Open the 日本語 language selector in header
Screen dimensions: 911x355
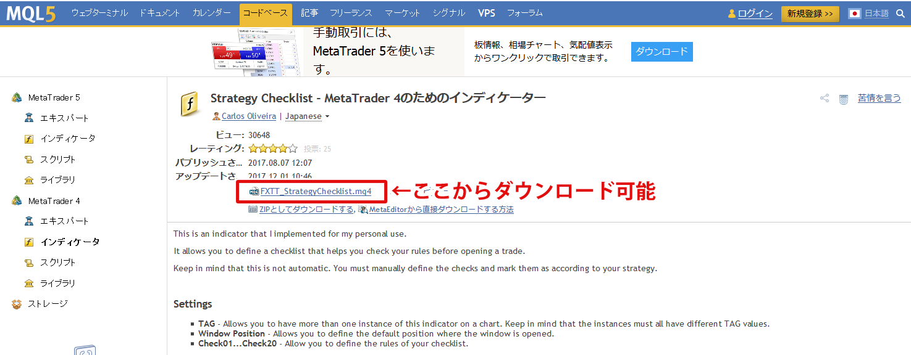869,13
